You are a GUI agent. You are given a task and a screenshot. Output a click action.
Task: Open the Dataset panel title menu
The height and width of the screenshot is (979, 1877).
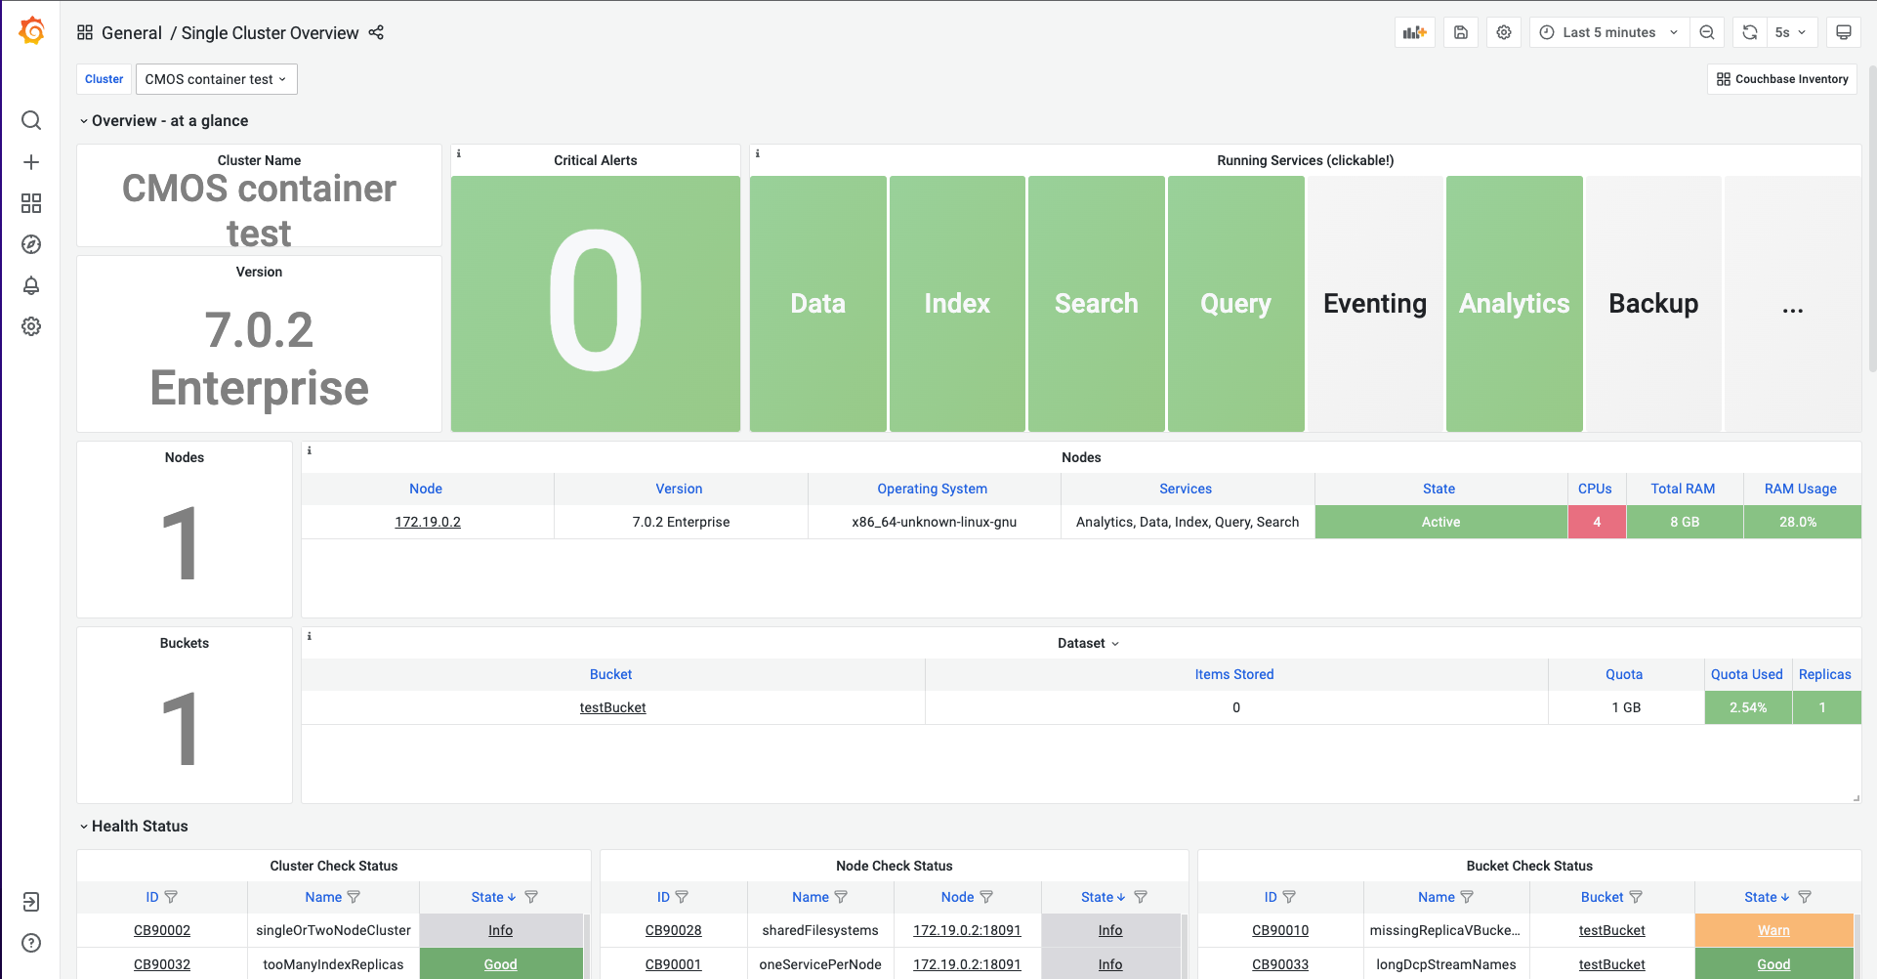tap(1087, 643)
